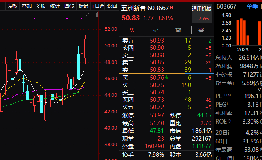Screen dimensions: 262x160
Task: Select the 买四 price 50.73
Action: tap(157, 100)
